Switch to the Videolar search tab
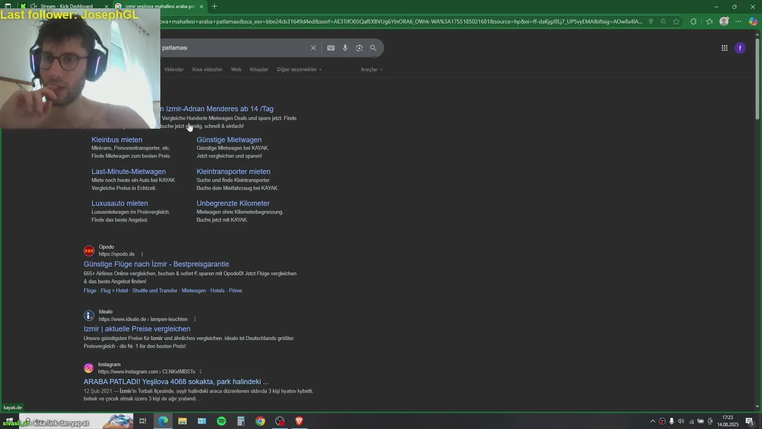This screenshot has height=429, width=762. pyautogui.click(x=174, y=70)
